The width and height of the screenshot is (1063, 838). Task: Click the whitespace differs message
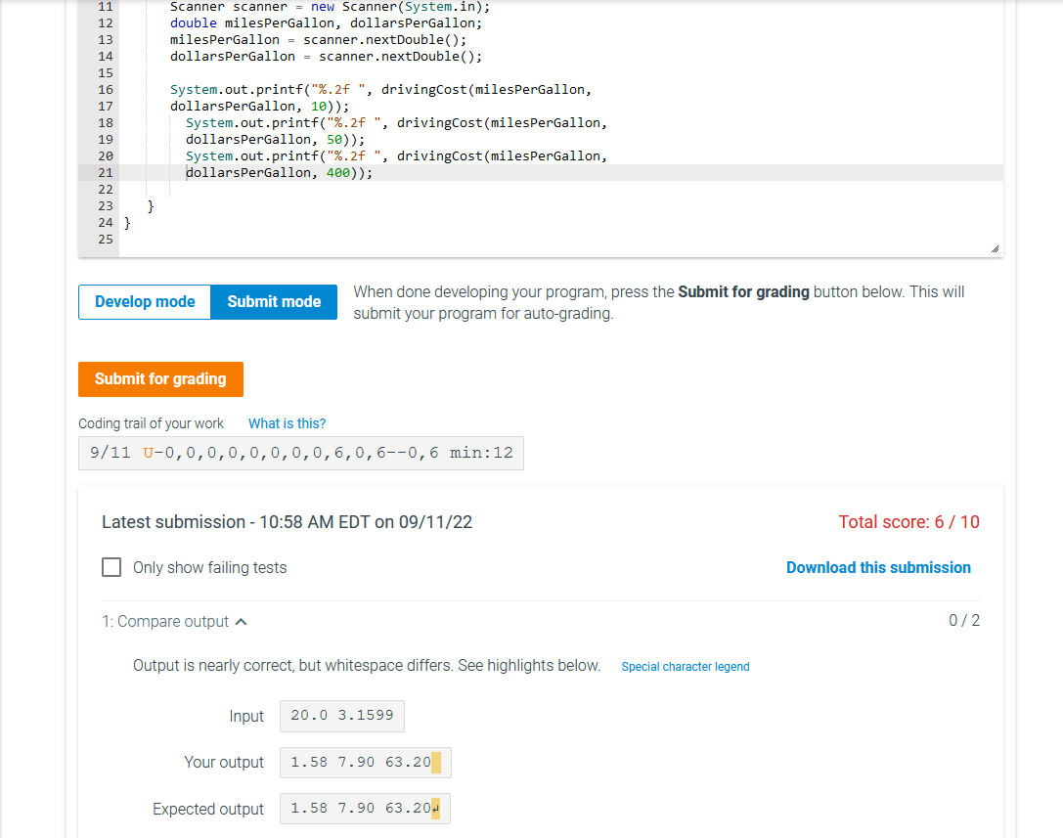click(367, 666)
